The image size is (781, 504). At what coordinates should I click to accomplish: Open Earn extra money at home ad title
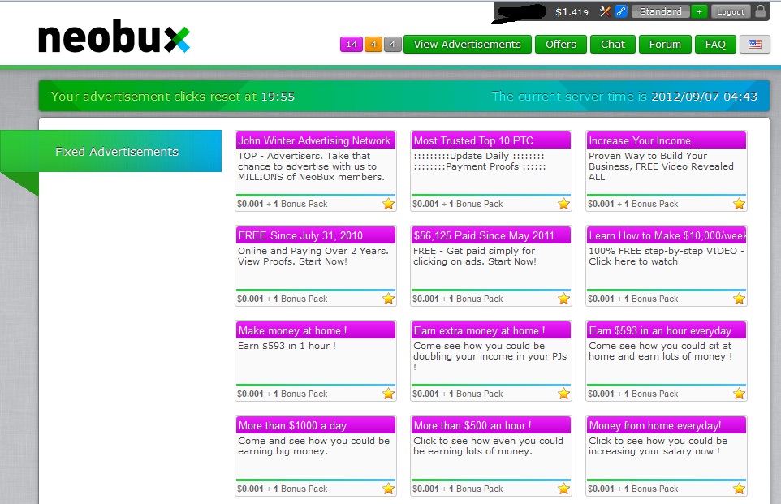point(479,330)
